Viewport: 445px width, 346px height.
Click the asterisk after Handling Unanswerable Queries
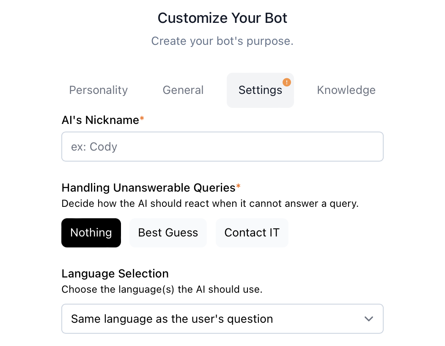(x=239, y=187)
